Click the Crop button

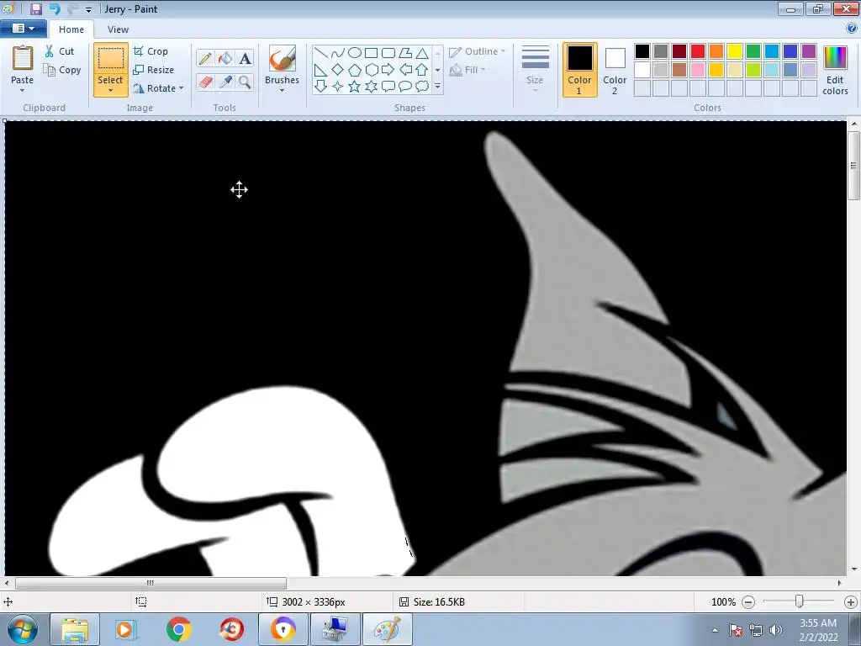tap(151, 51)
